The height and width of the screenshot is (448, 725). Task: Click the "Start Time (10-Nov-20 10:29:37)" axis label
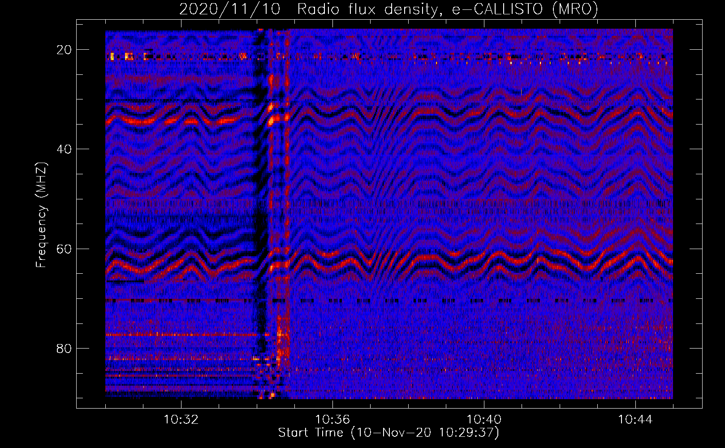(x=388, y=433)
